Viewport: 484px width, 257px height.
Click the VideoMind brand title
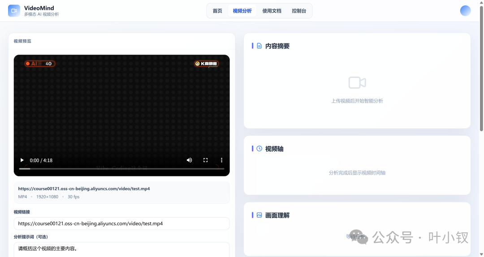[x=39, y=8]
